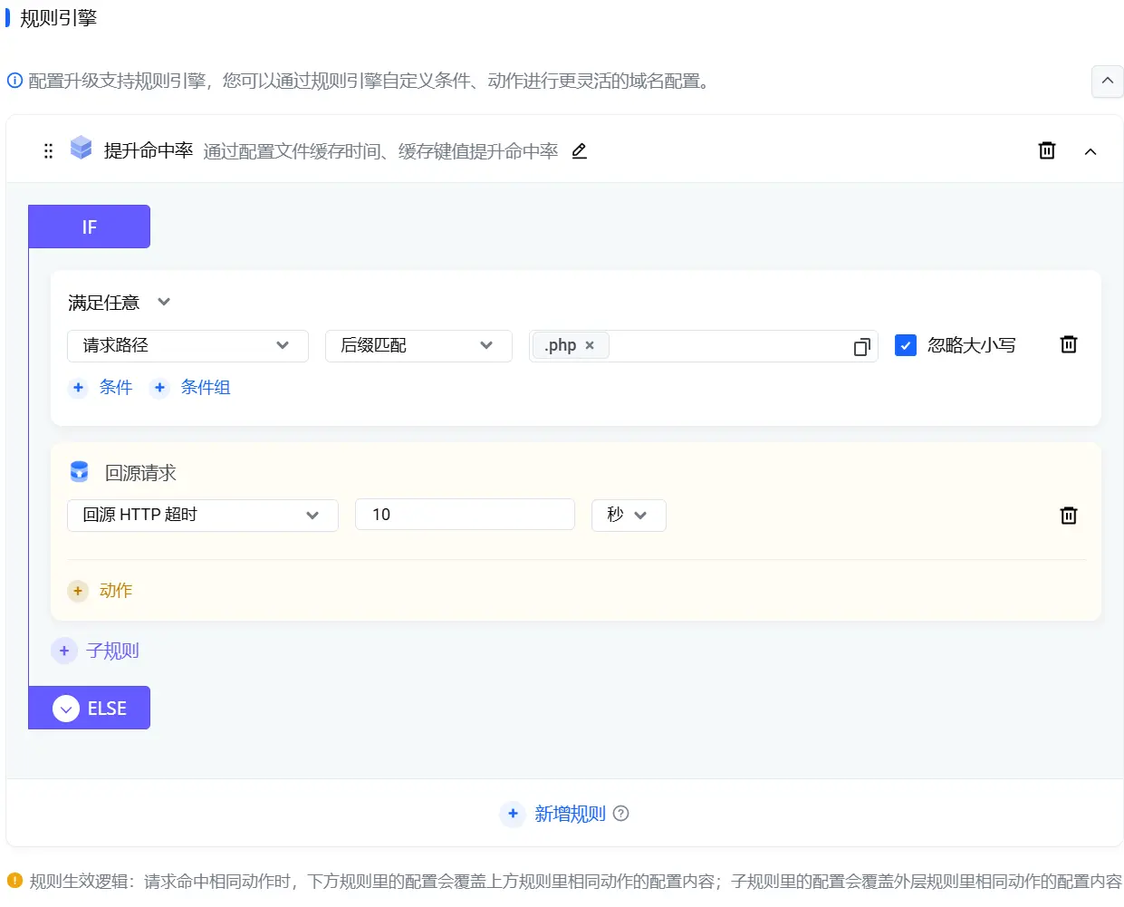Delete the 提升命中率 rule
This screenshot has width=1124, height=907.
1047,150
